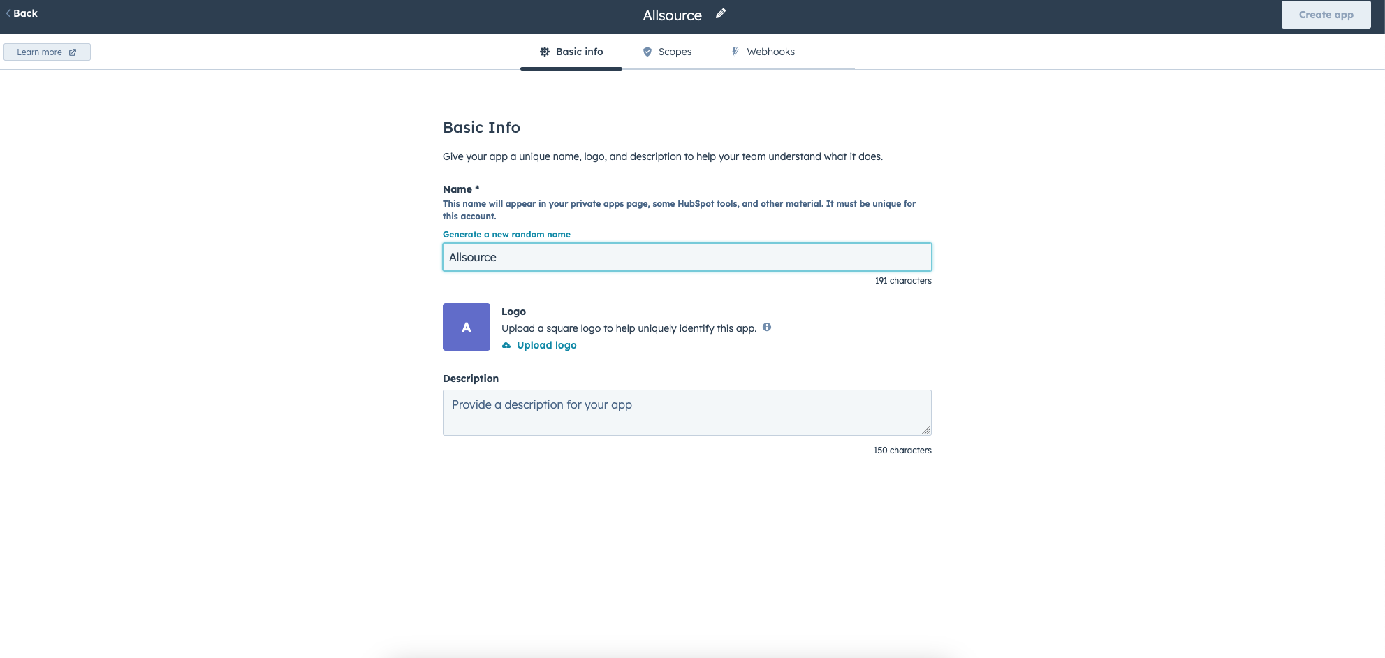The width and height of the screenshot is (1385, 658).
Task: Click into the Description text area
Action: tap(687, 413)
